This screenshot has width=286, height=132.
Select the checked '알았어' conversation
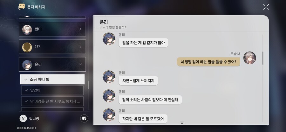pyautogui.click(x=52, y=90)
